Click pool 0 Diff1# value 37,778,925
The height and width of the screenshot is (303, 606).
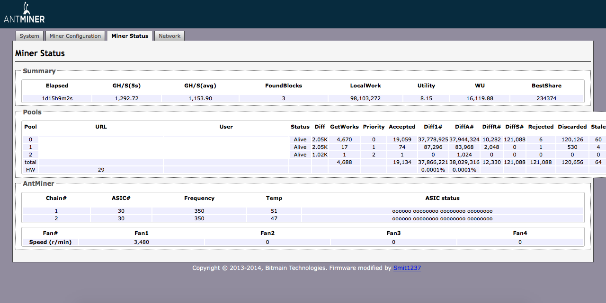[433, 139]
